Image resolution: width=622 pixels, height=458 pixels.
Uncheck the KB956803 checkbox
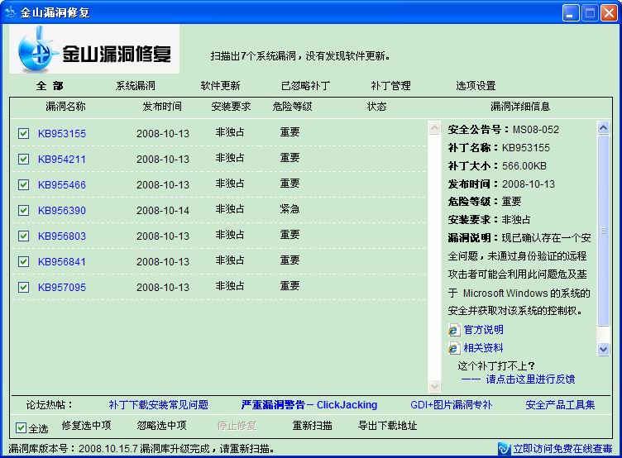23,236
